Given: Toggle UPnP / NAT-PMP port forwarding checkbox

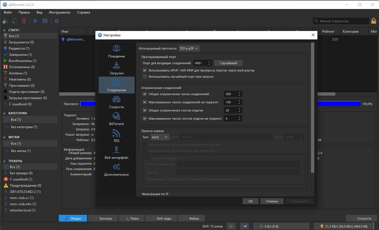Looking at the screenshot, I should 145,70.
